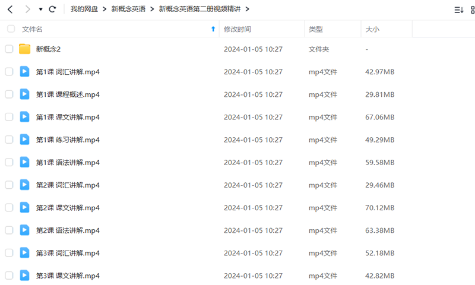Click the 29.81MB size value
This screenshot has width=475, height=285.
coord(380,94)
